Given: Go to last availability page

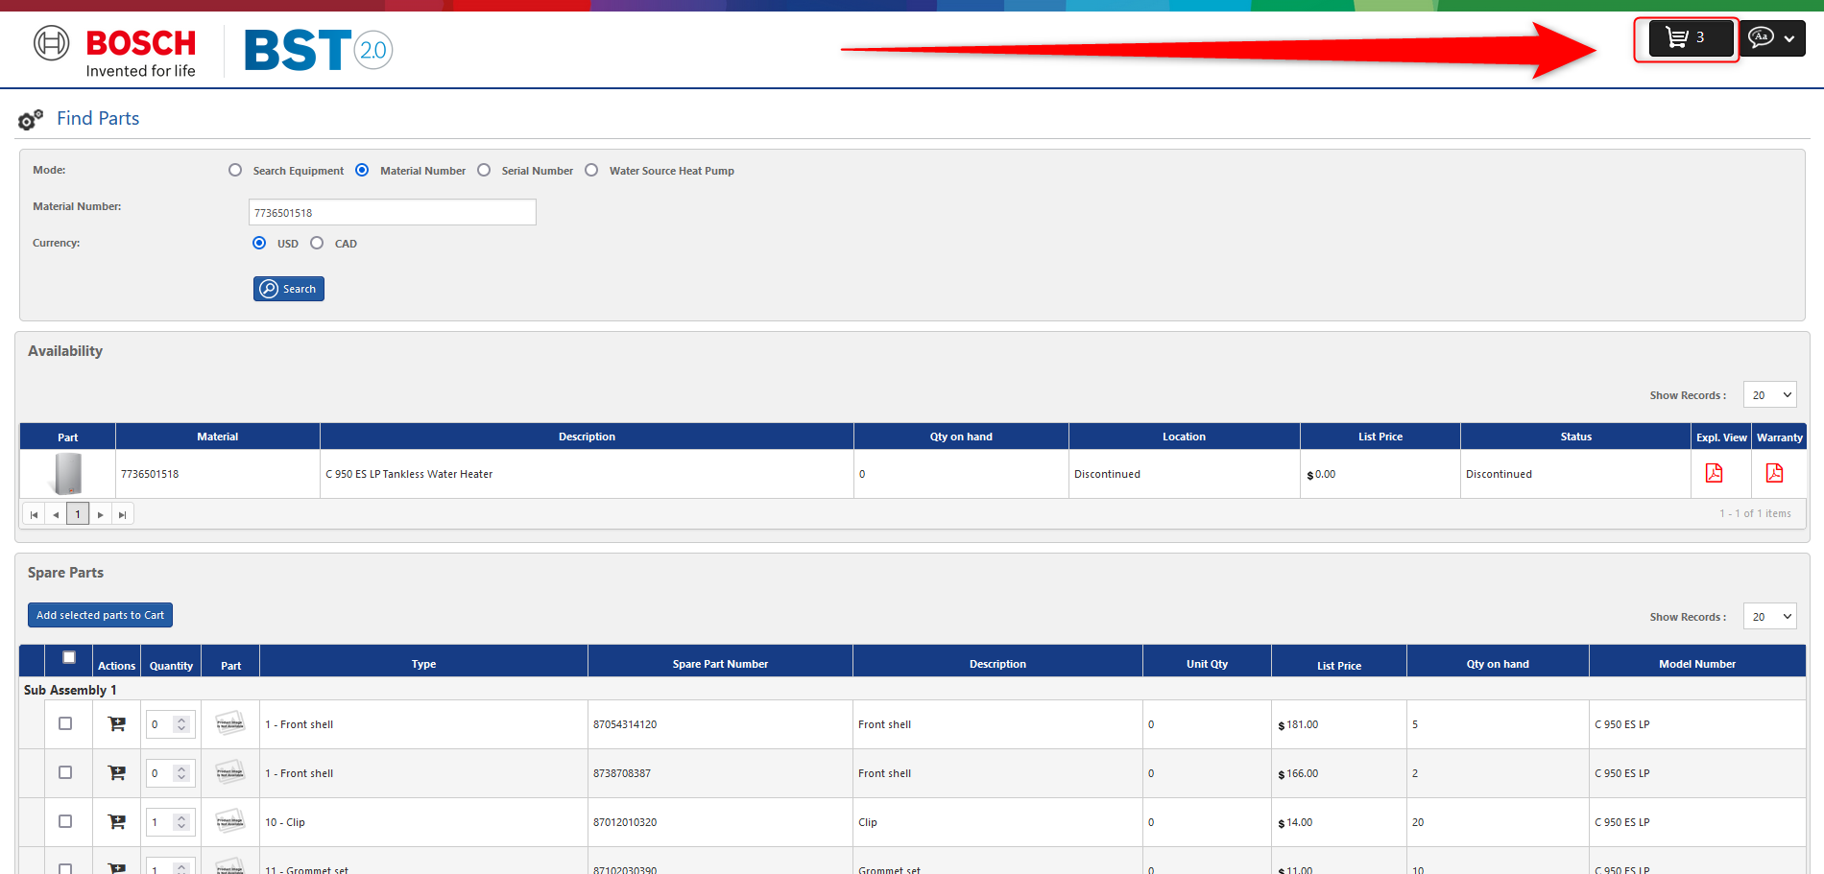Looking at the screenshot, I should coord(122,514).
